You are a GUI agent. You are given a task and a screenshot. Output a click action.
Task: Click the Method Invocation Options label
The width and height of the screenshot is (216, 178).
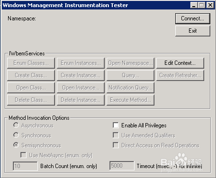click(x=39, y=118)
